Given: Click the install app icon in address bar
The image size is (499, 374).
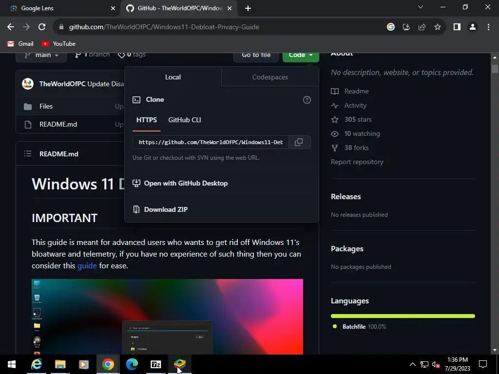Looking at the screenshot, I should pyautogui.click(x=406, y=27).
